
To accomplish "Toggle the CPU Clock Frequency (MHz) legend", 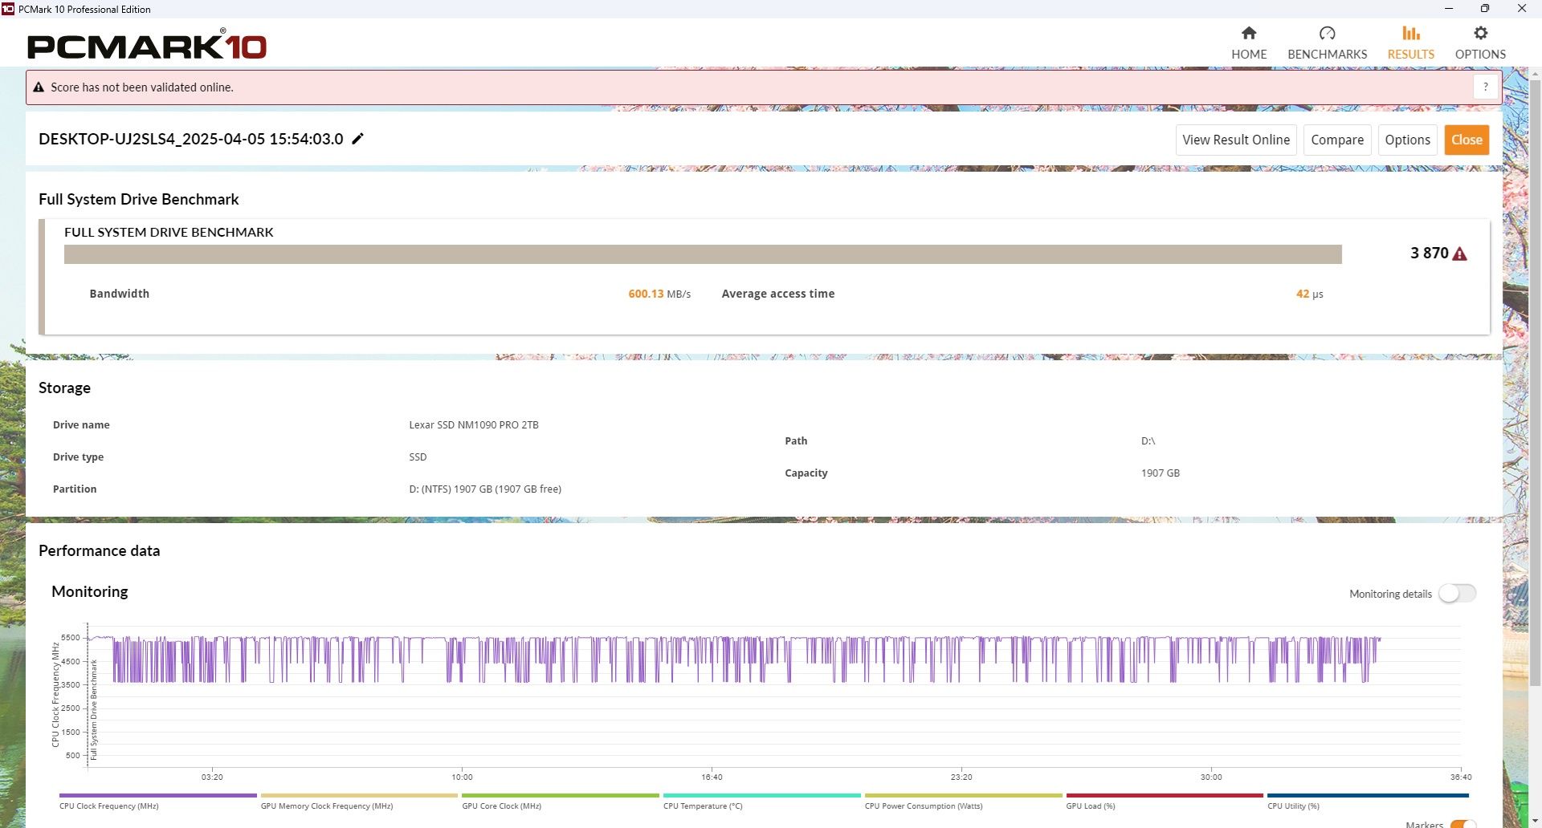I will (x=158, y=801).
